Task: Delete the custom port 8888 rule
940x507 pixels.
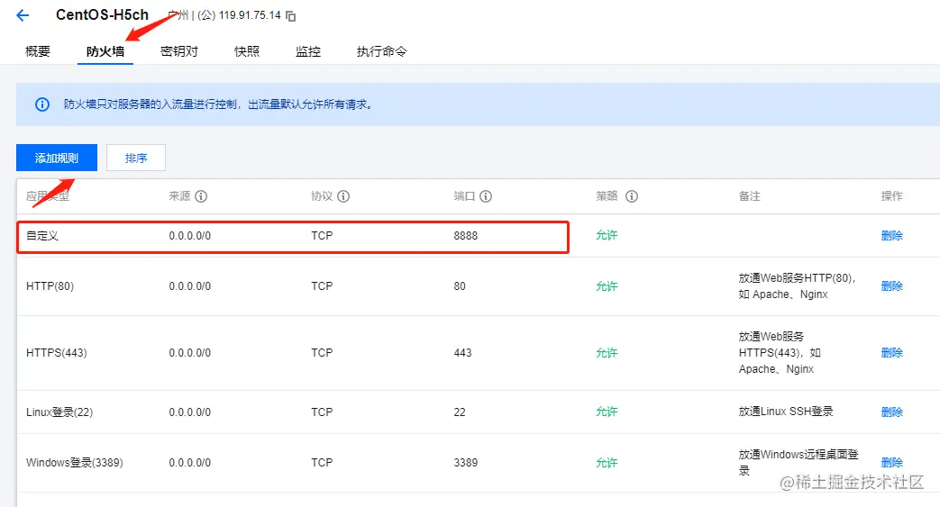Action: (x=892, y=236)
